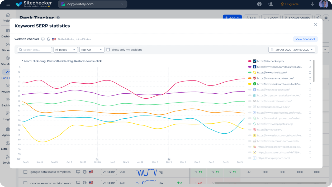Click the add user icon in the header
This screenshot has height=187, width=332.
[x=270, y=4]
